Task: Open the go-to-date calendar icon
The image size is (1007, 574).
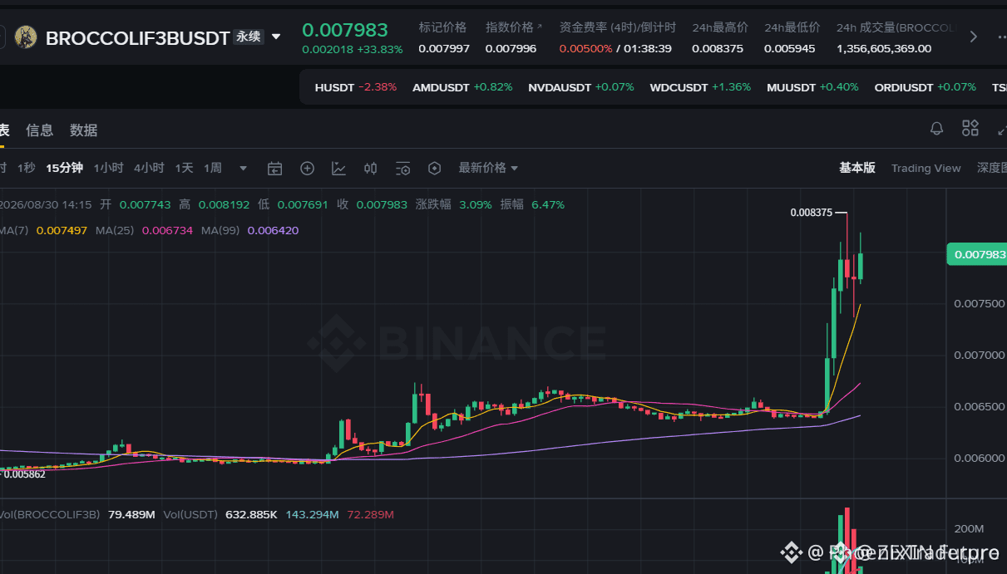Action: [275, 169]
